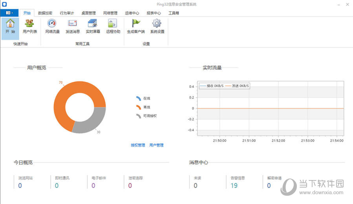Click the 今日概览 section heading
This screenshot has width=353, height=204.
click(23, 162)
